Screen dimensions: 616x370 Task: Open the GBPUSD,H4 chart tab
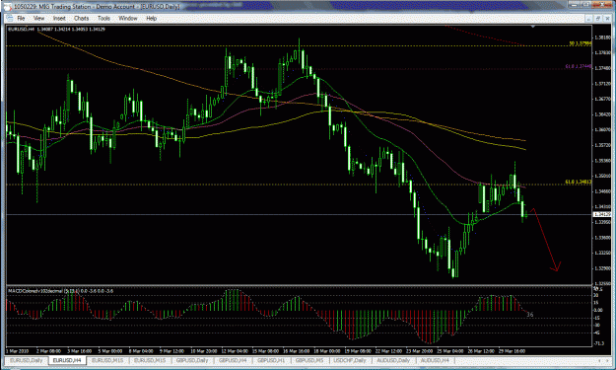(233, 360)
